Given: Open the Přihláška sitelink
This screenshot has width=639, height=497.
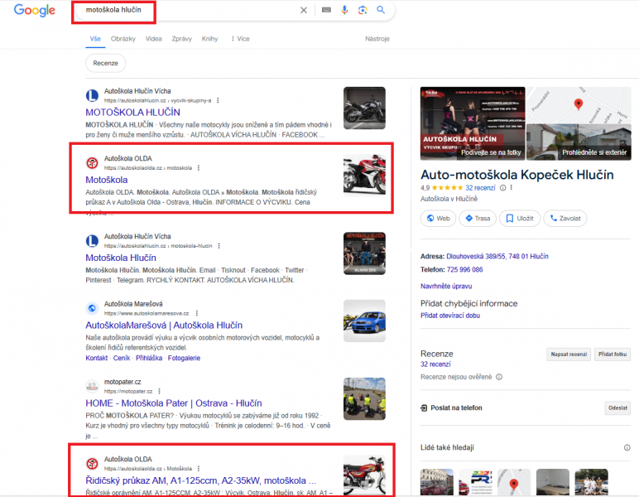Looking at the screenshot, I should pyautogui.click(x=149, y=358).
